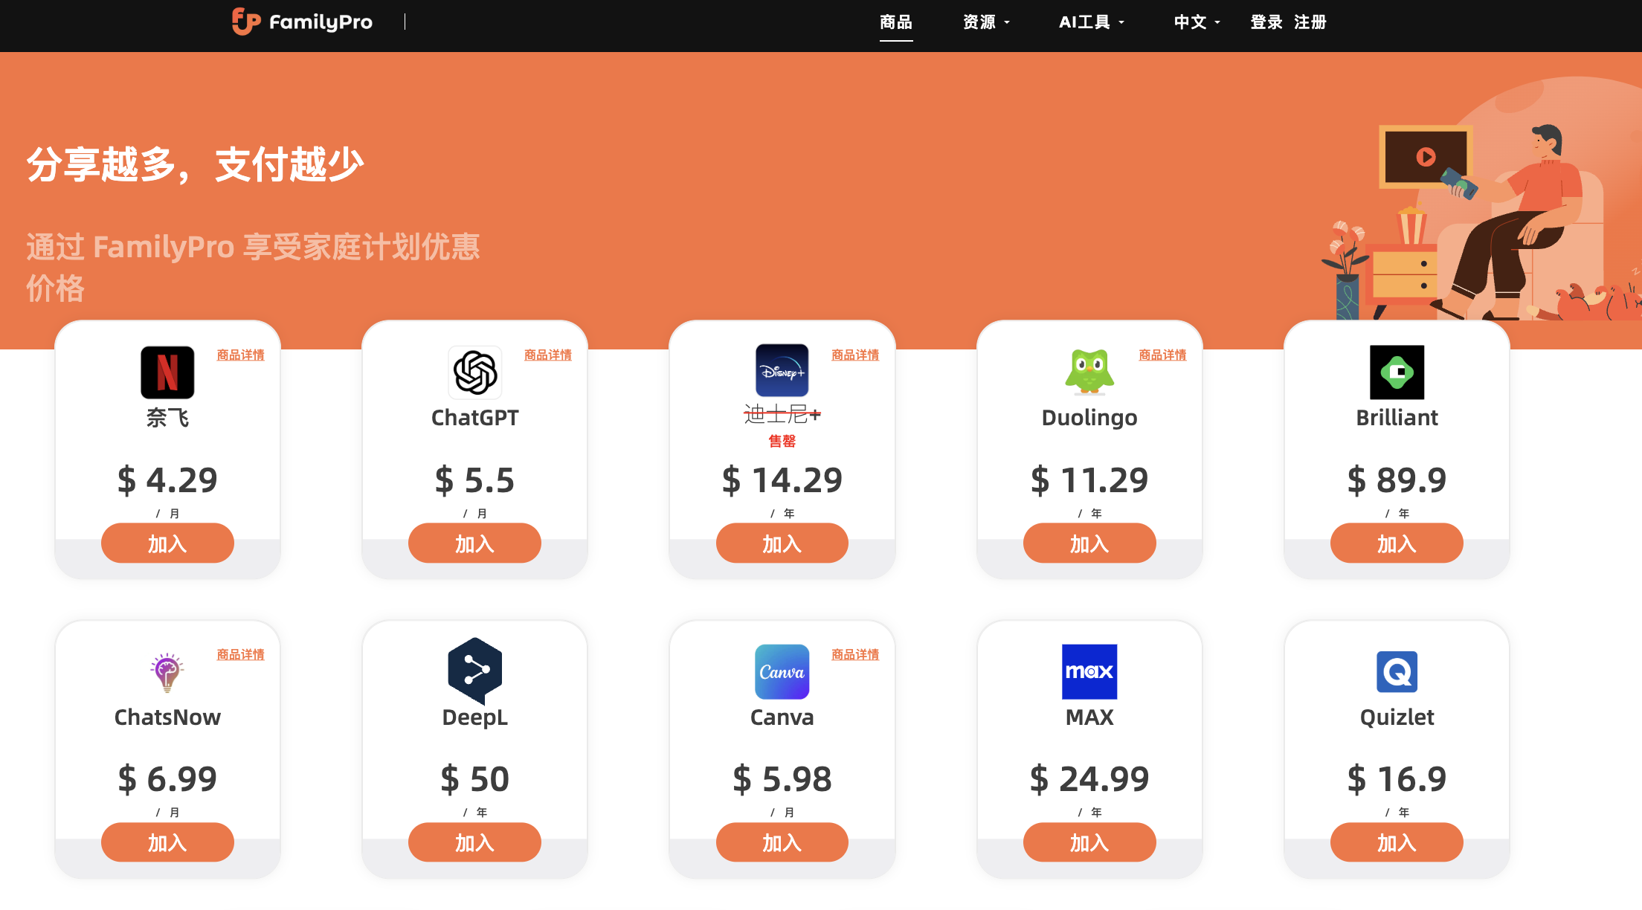Click the ChatsNow lightbulb icon
The width and height of the screenshot is (1642, 910).
(x=167, y=672)
